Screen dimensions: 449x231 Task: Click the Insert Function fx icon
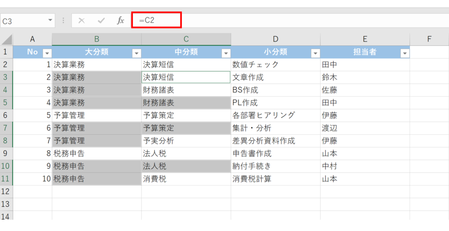(121, 21)
